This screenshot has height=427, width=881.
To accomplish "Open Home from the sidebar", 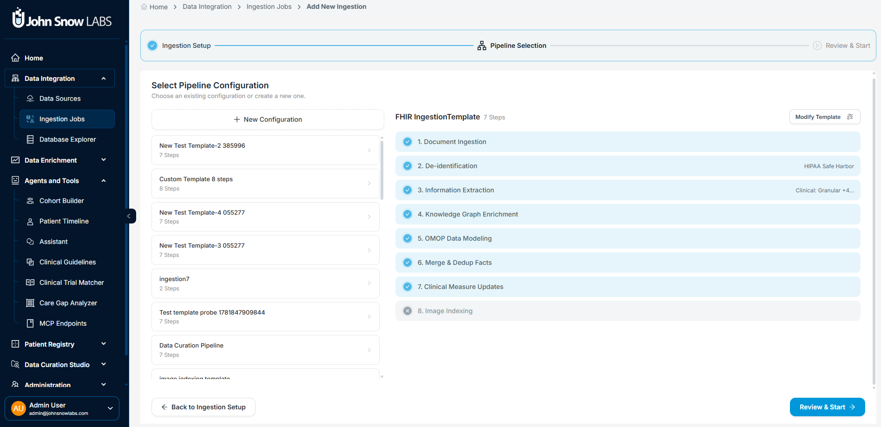I will pyautogui.click(x=33, y=58).
